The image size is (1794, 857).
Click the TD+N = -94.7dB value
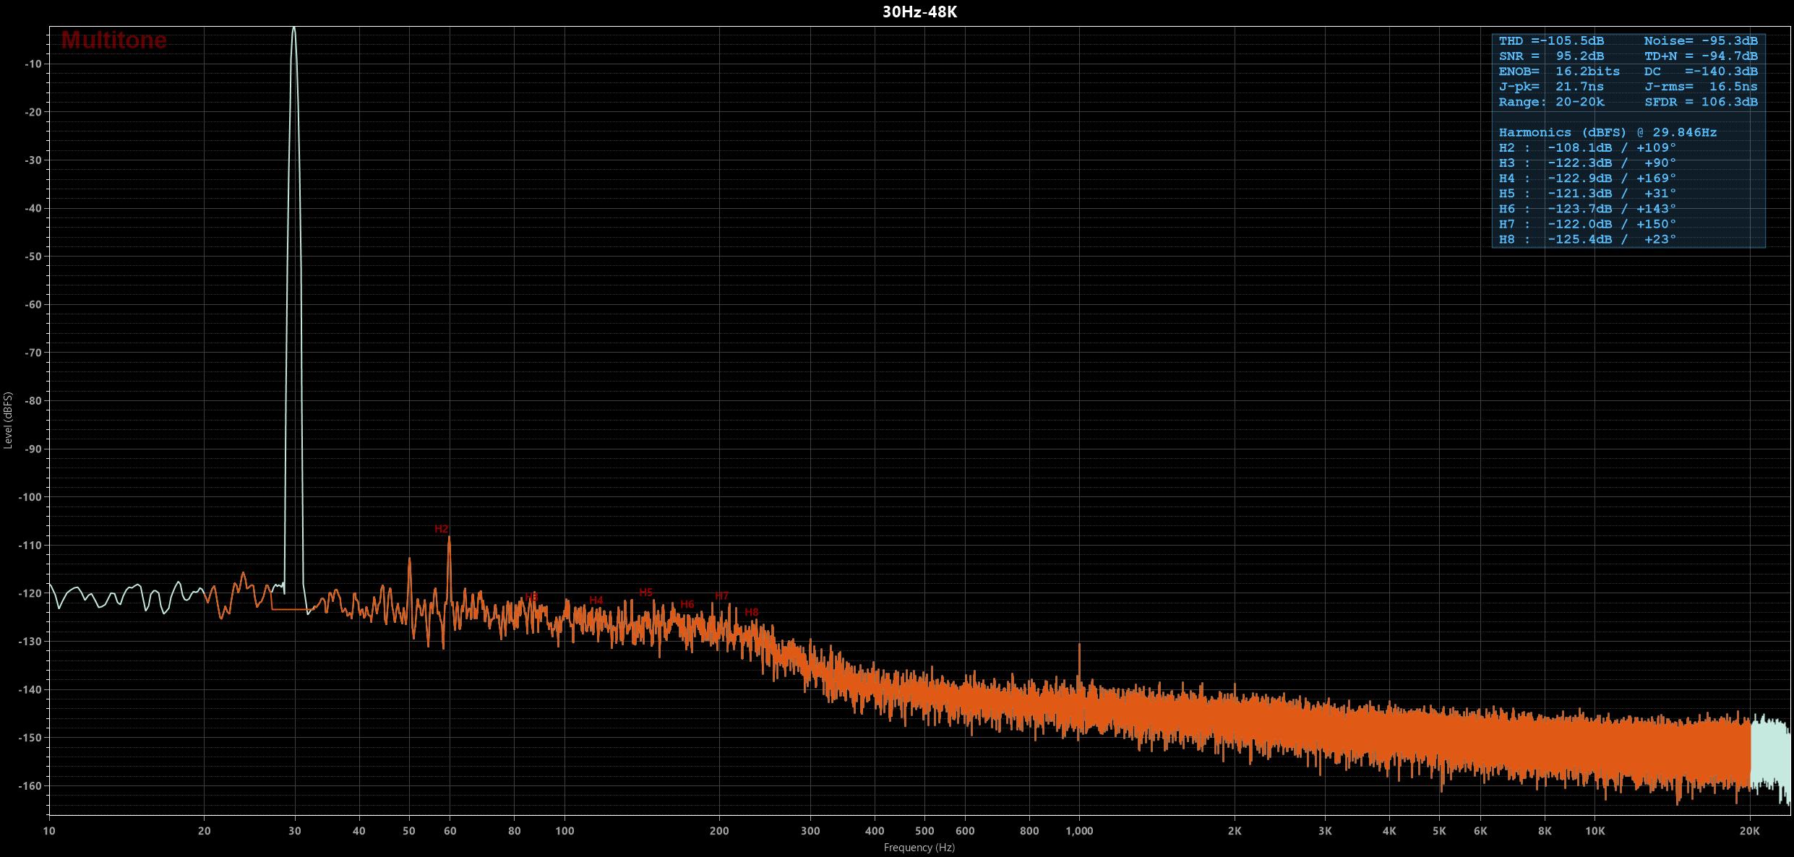(x=1701, y=56)
